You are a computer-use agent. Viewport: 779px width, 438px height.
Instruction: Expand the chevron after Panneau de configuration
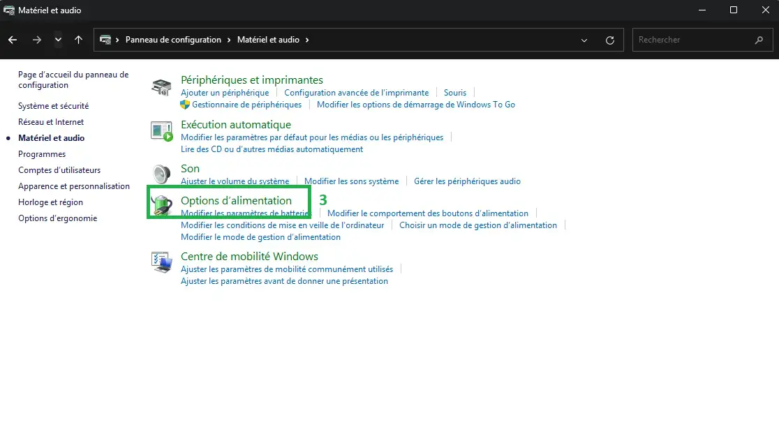(229, 40)
